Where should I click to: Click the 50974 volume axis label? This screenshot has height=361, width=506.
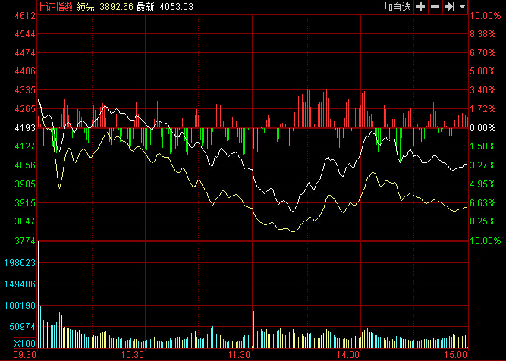click(22, 326)
